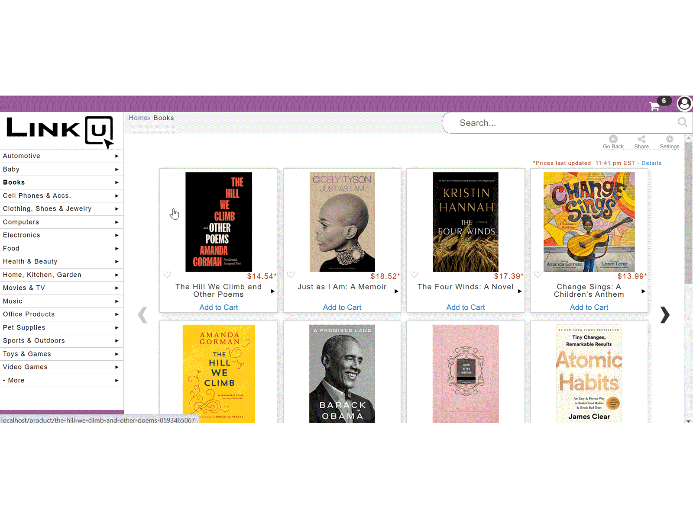The height and width of the screenshot is (519, 693).
Task: Open the Food category
Action: [x=62, y=248]
